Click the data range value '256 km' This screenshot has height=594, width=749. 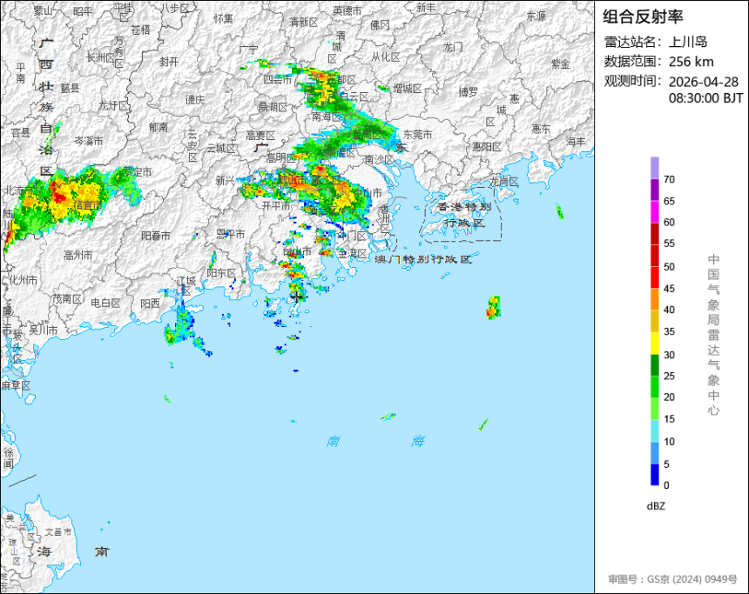(x=692, y=62)
